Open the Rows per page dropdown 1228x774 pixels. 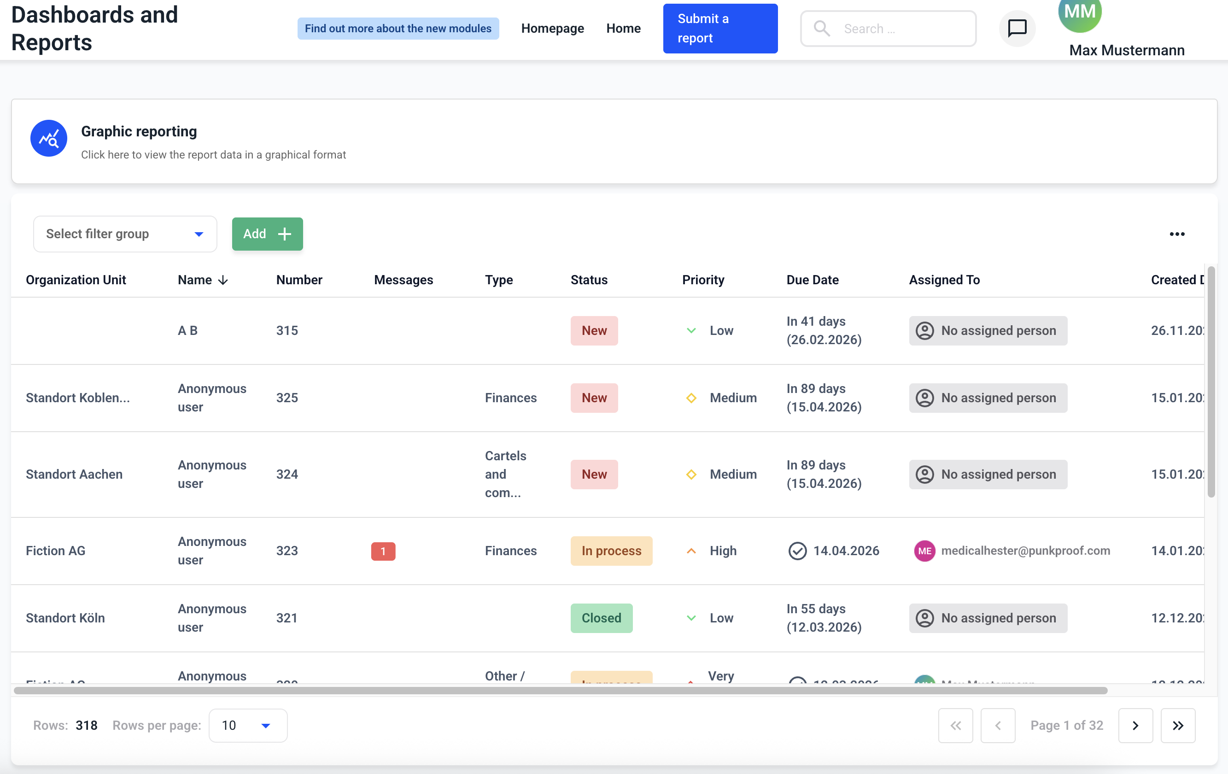tap(248, 726)
